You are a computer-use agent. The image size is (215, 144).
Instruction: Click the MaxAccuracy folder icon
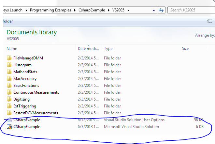(9, 79)
